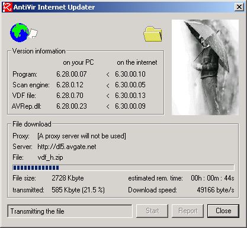Click the 'estimated rem. time:' label
Image resolution: width=247 pixels, height=228 pixels.
point(156,178)
